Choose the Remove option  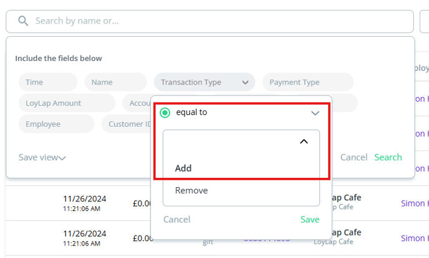coord(191,190)
